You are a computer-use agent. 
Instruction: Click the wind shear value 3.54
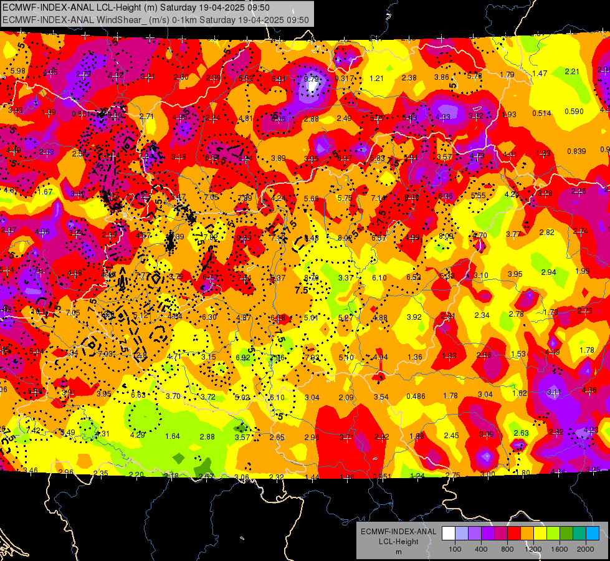click(381, 396)
